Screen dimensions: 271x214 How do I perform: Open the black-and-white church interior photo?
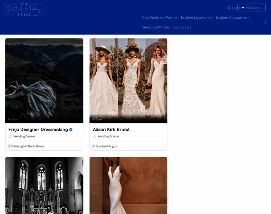44,185
